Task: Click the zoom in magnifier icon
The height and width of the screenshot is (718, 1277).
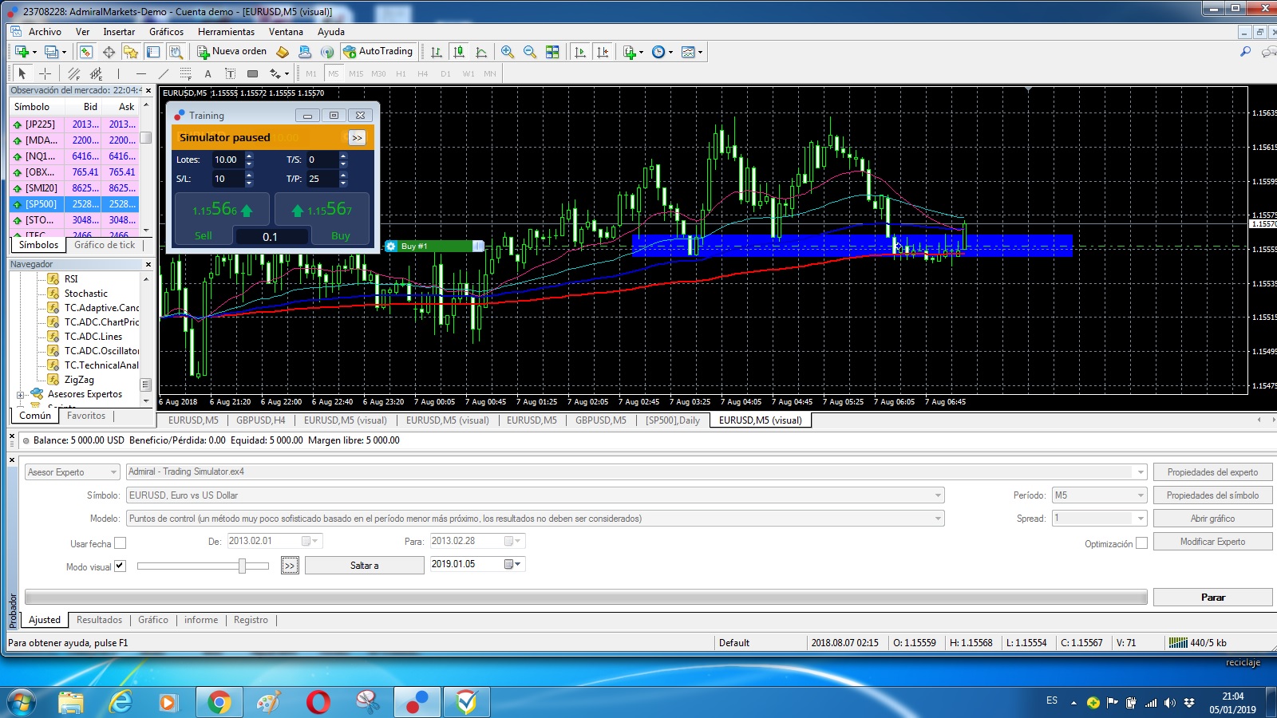Action: (508, 52)
